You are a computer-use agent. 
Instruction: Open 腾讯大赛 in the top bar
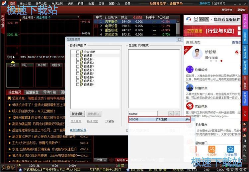click(227, 10)
